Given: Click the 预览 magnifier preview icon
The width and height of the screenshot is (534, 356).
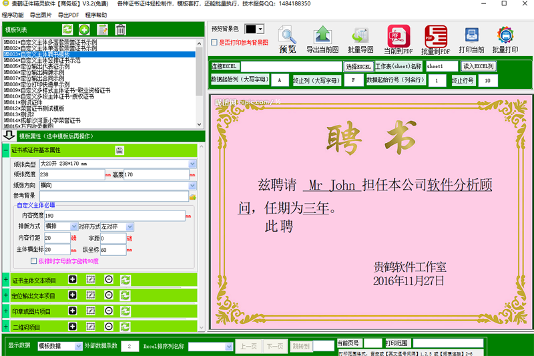Looking at the screenshot, I should [287, 35].
